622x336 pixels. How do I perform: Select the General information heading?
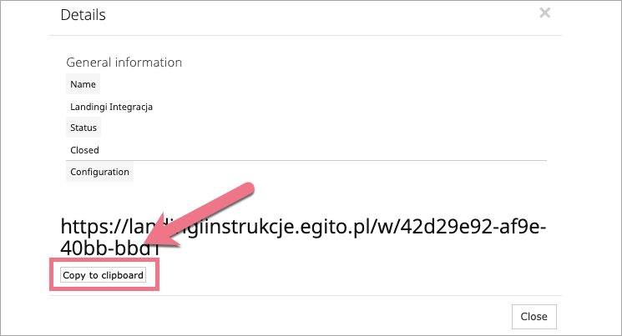(124, 63)
